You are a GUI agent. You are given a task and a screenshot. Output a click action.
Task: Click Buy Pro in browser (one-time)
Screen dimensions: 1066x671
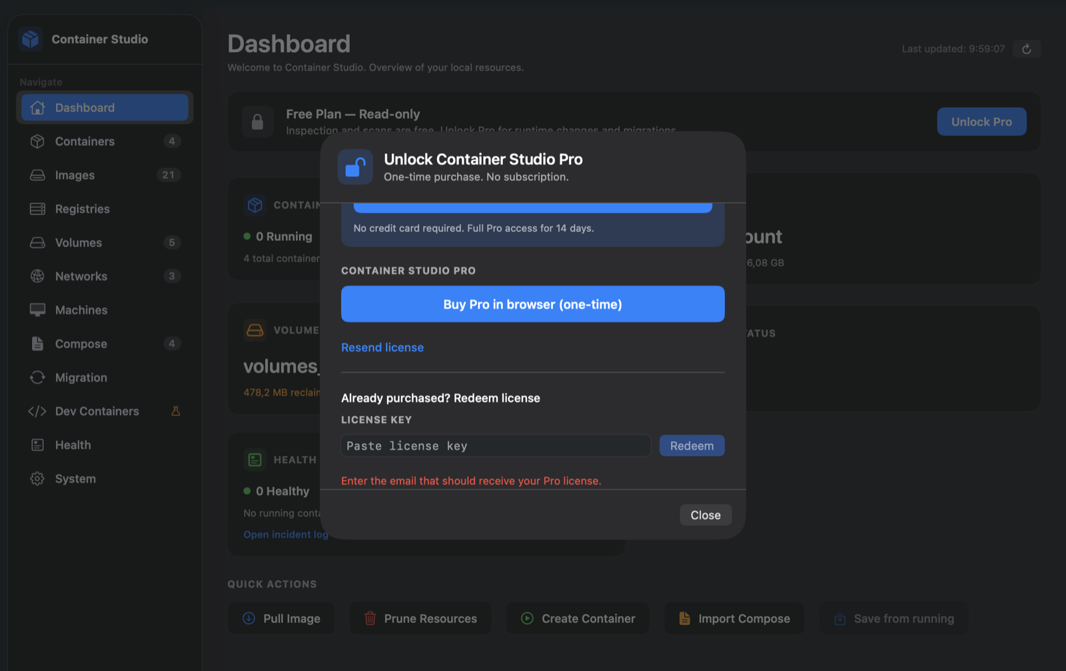click(x=532, y=305)
